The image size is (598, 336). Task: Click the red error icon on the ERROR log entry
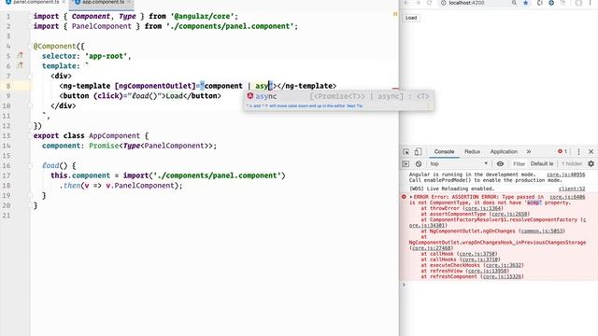coord(404,197)
